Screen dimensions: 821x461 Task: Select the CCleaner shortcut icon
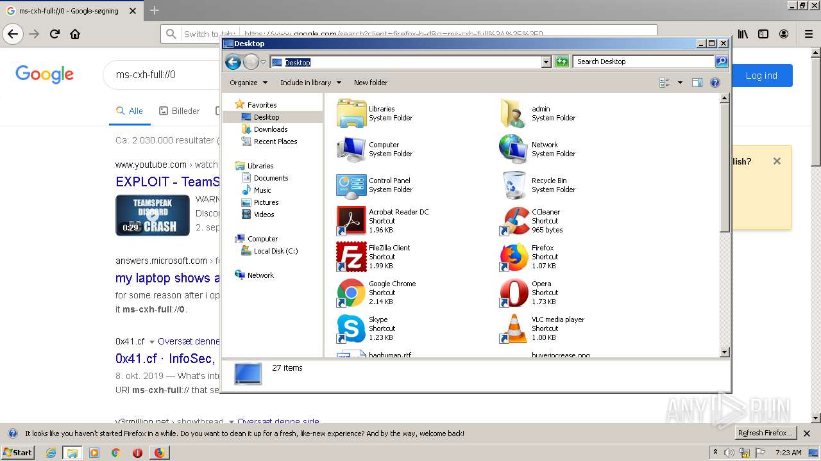[514, 221]
